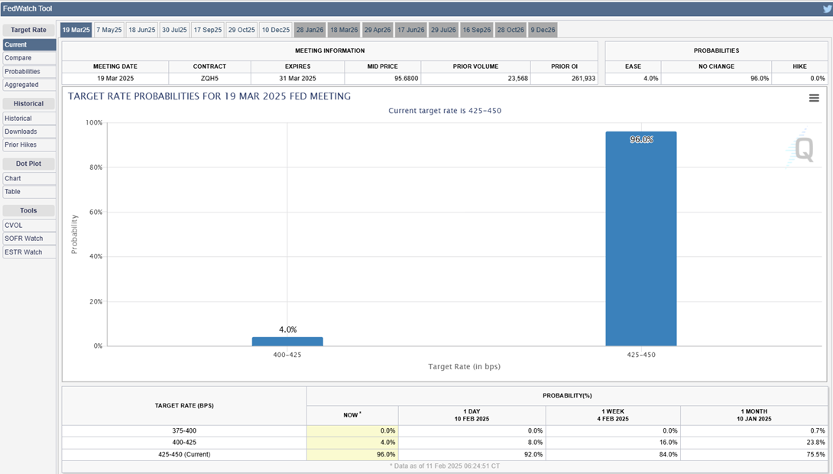Click the Twitter bird icon
The image size is (833, 474).
(826, 8)
